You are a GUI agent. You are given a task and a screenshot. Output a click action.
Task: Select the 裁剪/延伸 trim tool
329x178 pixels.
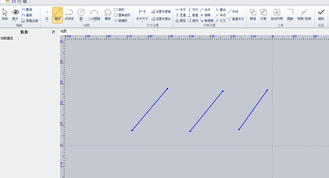point(304,14)
